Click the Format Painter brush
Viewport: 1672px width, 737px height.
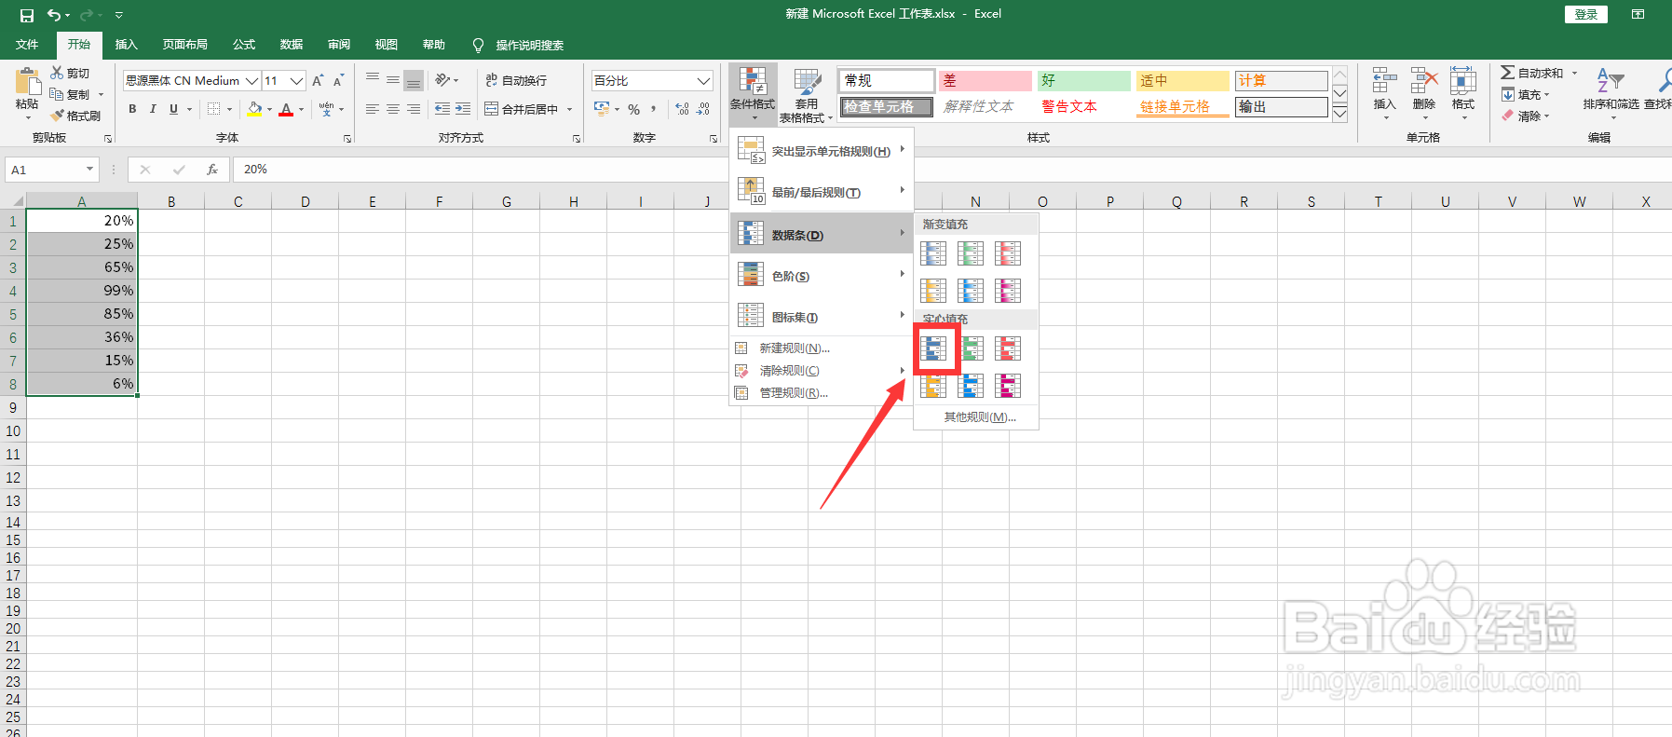point(75,116)
